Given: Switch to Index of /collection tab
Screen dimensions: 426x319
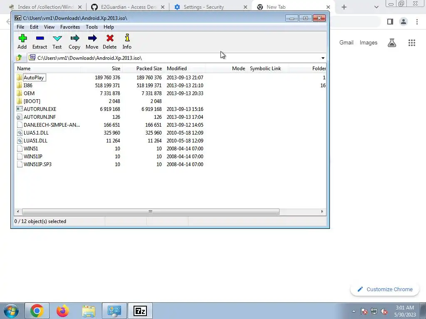Looking at the screenshot, I should click(x=45, y=7).
